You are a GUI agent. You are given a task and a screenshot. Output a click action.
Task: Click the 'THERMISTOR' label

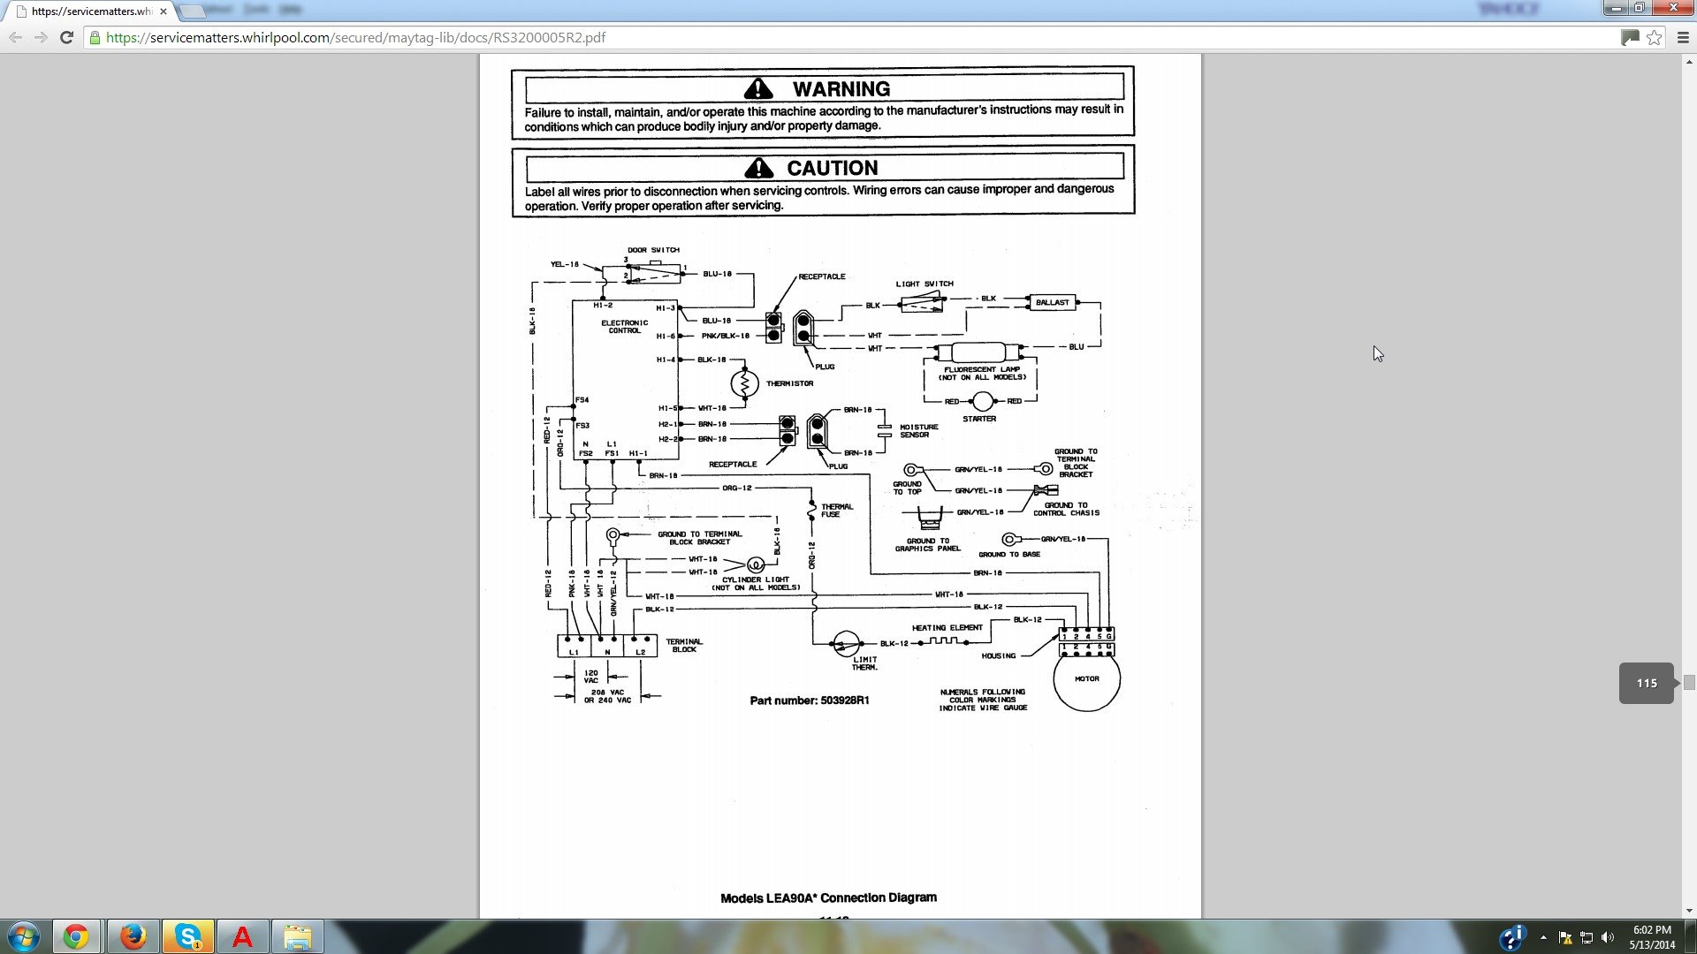[789, 383]
